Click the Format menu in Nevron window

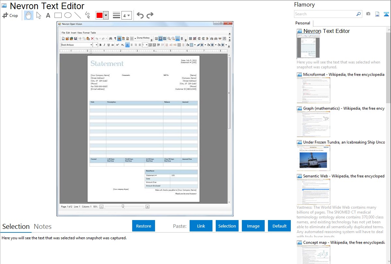86,33
